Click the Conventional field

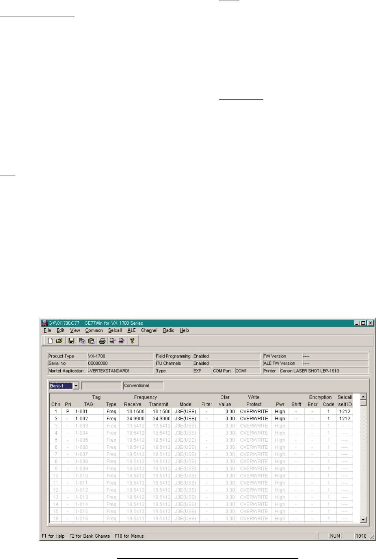[x=143, y=386]
